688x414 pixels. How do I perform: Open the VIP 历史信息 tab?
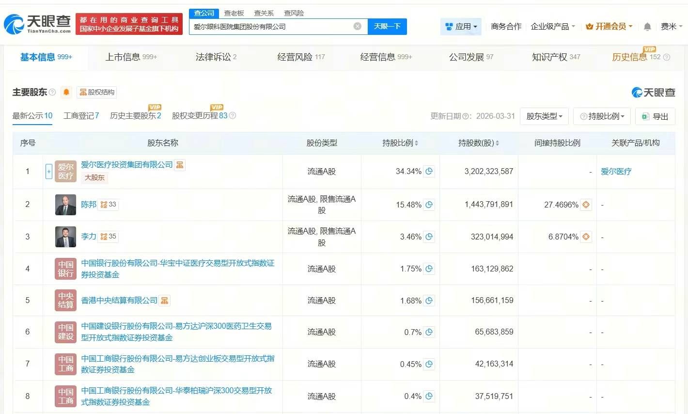point(636,57)
